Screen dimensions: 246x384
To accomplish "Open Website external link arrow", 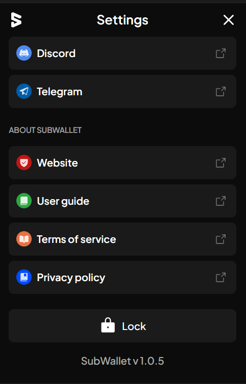I will (220, 162).
